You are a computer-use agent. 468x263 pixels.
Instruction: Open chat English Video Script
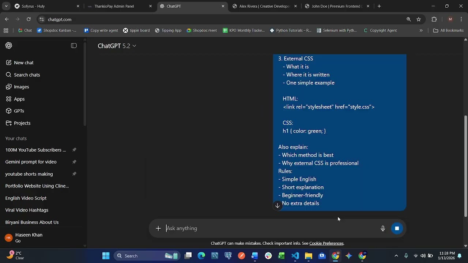point(26,198)
